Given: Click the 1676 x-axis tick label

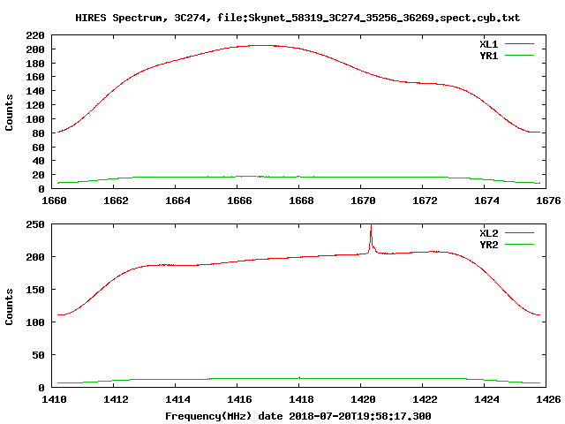Looking at the screenshot, I should pyautogui.click(x=548, y=201).
